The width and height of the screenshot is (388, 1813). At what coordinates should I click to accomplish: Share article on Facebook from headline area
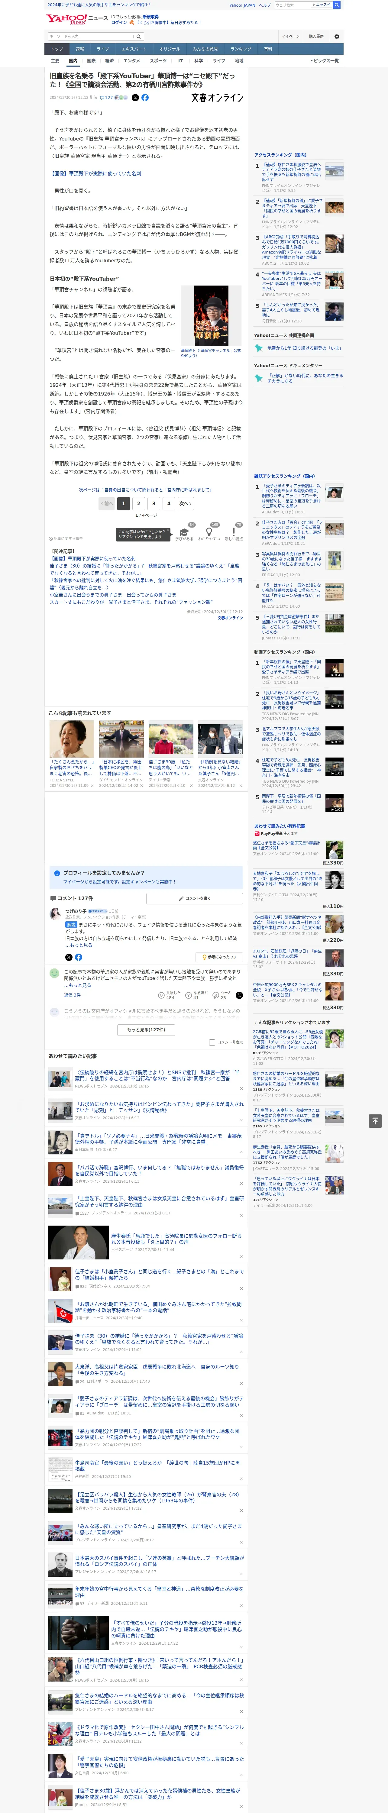click(145, 98)
